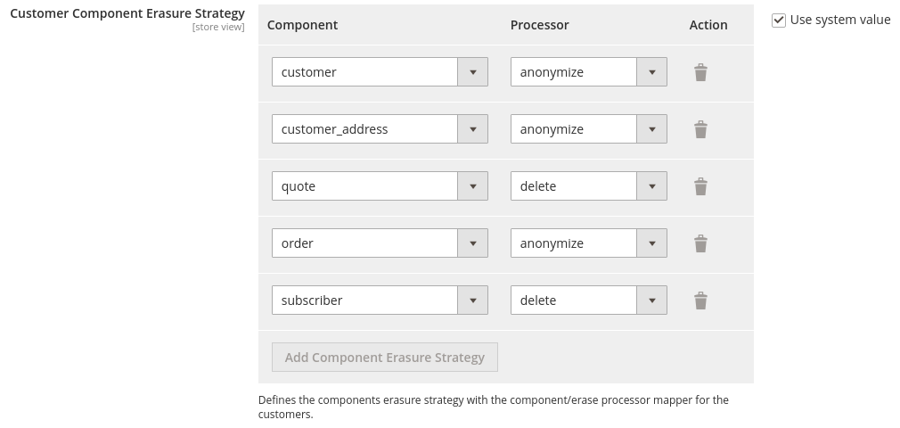Click the Use system value label
900x428 pixels.
tap(840, 20)
